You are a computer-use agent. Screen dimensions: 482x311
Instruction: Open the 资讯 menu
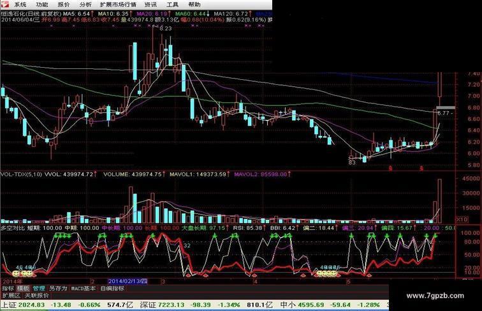(x=150, y=4)
